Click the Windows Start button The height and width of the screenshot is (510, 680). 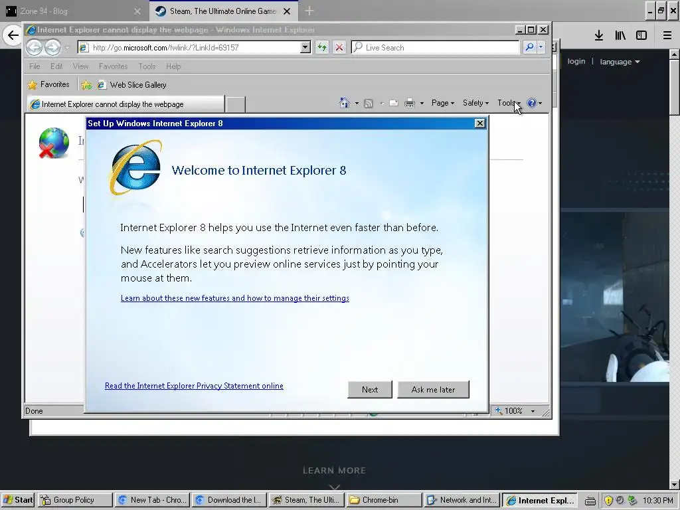tap(18, 500)
